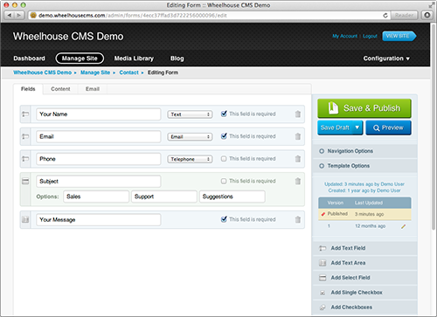Screen dimensions: 437x317
Task: Click the page vertical scrollbar
Action: click(x=434, y=127)
